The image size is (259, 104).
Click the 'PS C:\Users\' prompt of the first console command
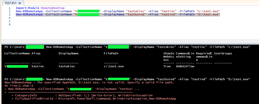coord(15,47)
